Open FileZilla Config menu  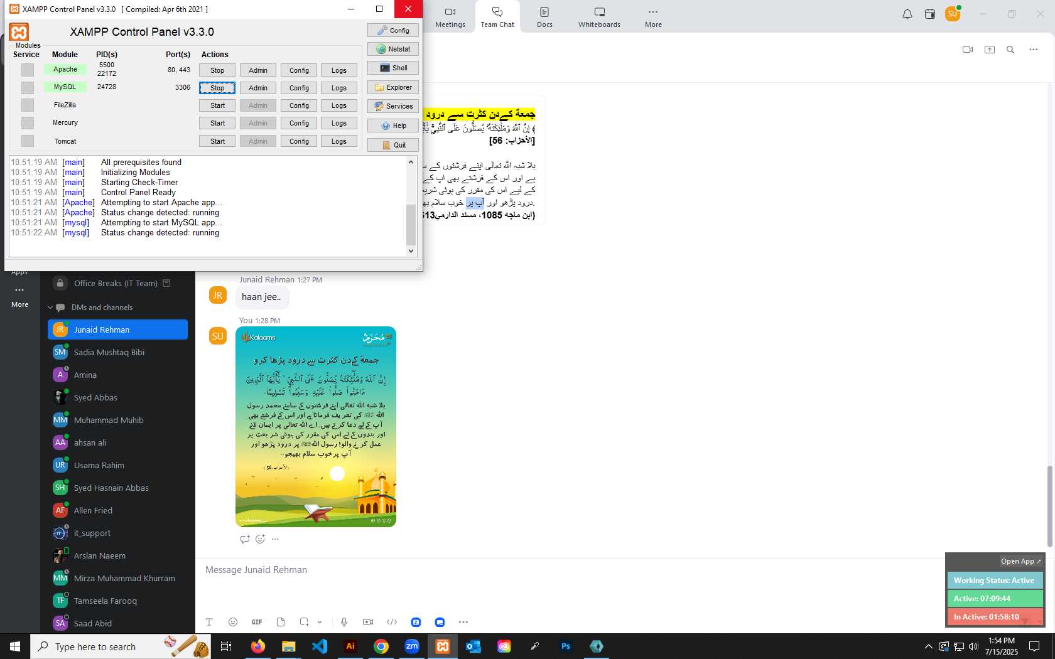(299, 105)
